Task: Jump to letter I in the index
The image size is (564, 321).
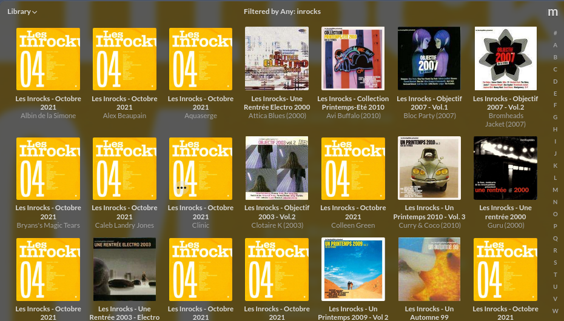Action: pos(556,142)
